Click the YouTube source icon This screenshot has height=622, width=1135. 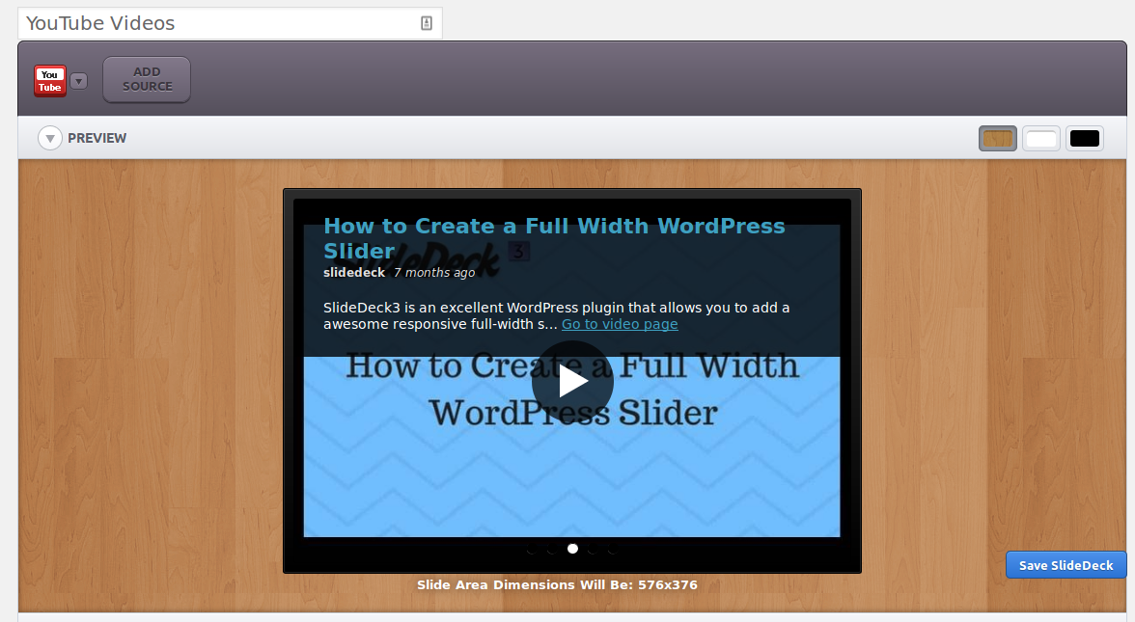click(50, 80)
